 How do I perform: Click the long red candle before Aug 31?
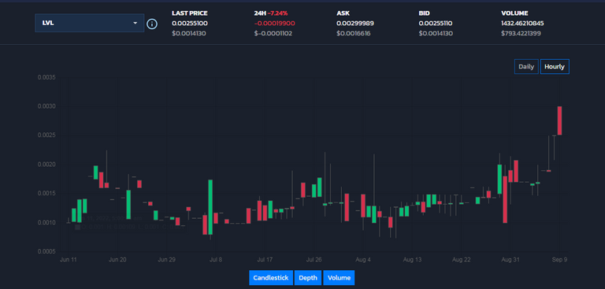point(505,199)
